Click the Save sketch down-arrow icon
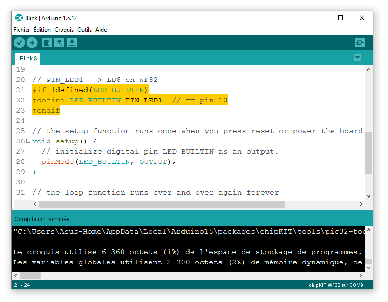This screenshot has height=302, width=388. tap(72, 43)
